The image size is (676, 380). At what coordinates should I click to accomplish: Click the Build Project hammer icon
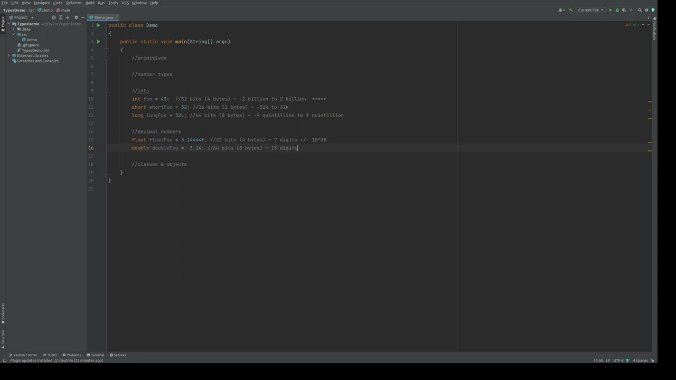coord(570,10)
